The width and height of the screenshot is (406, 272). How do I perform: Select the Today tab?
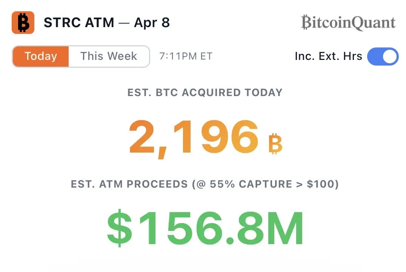pyautogui.click(x=41, y=57)
